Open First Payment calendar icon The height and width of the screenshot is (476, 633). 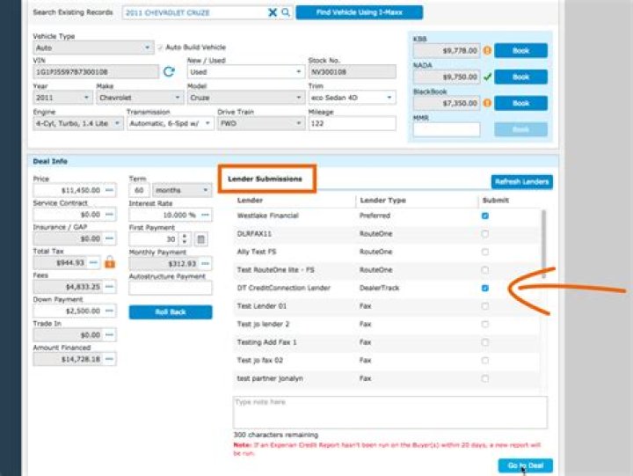point(200,239)
